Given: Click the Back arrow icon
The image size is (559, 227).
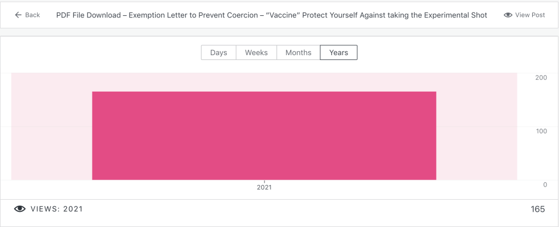Looking at the screenshot, I should (18, 15).
